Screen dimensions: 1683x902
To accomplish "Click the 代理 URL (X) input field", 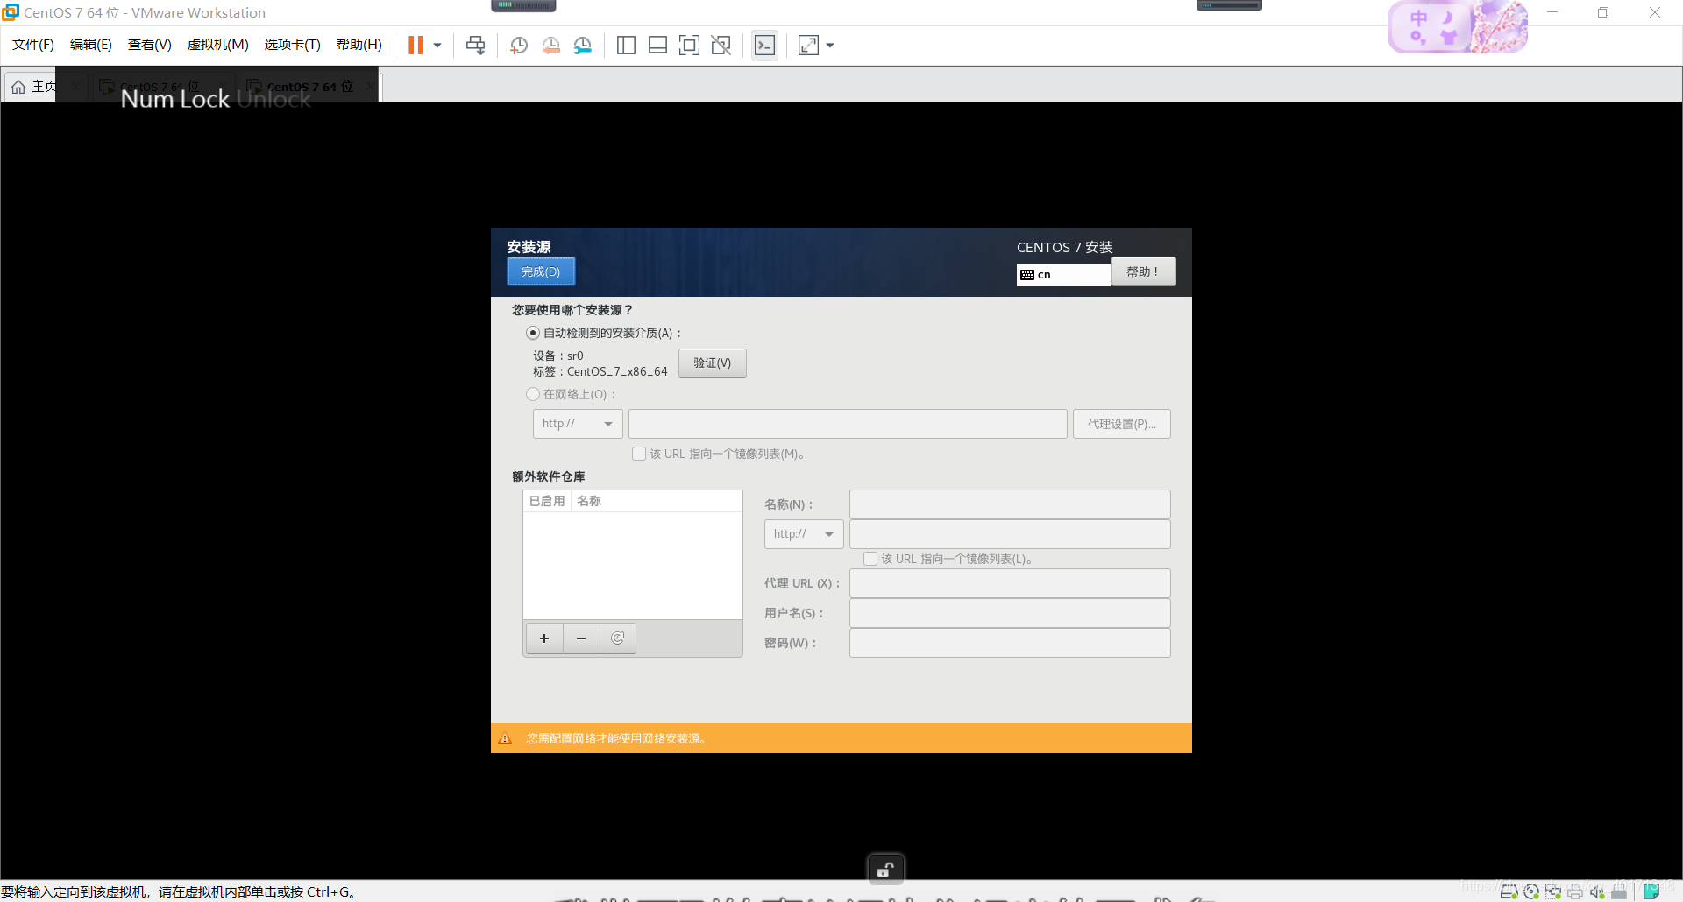I will [1010, 583].
